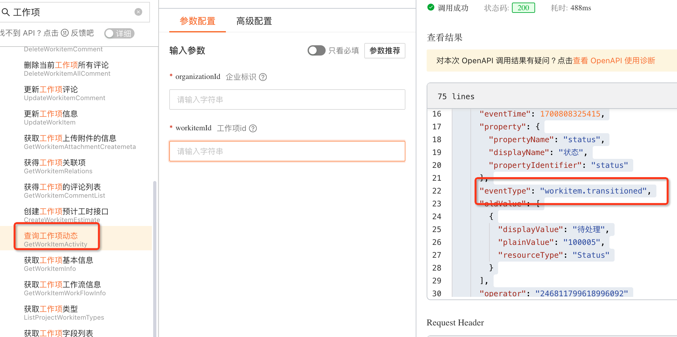Click help icon next to 企业标识
Image resolution: width=677 pixels, height=337 pixels.
pyautogui.click(x=263, y=77)
